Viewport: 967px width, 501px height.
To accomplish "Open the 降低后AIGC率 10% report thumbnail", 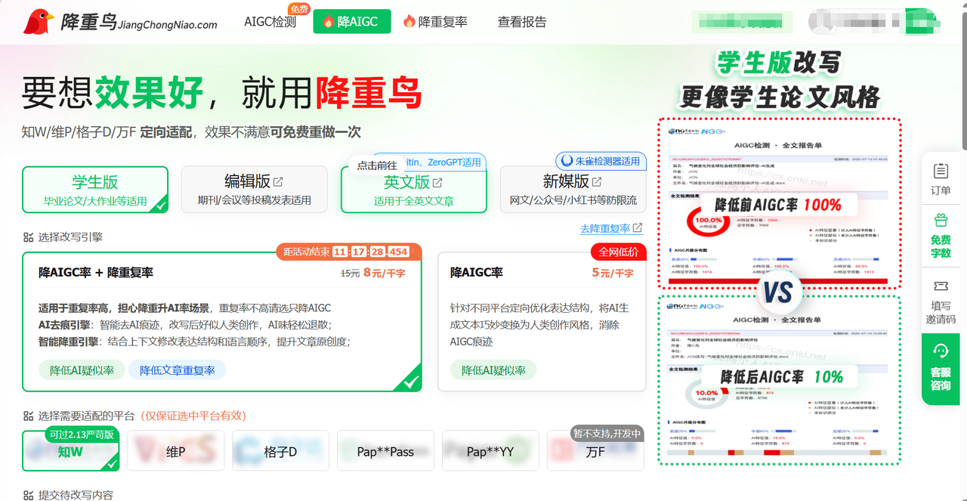I will tap(780, 379).
